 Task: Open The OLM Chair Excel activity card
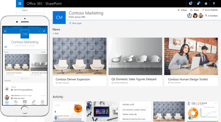point(202,112)
